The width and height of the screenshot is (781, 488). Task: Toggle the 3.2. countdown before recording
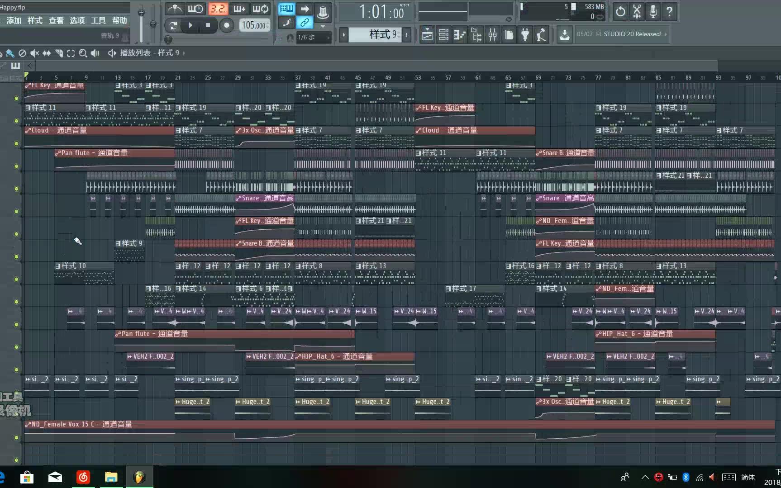point(218,9)
